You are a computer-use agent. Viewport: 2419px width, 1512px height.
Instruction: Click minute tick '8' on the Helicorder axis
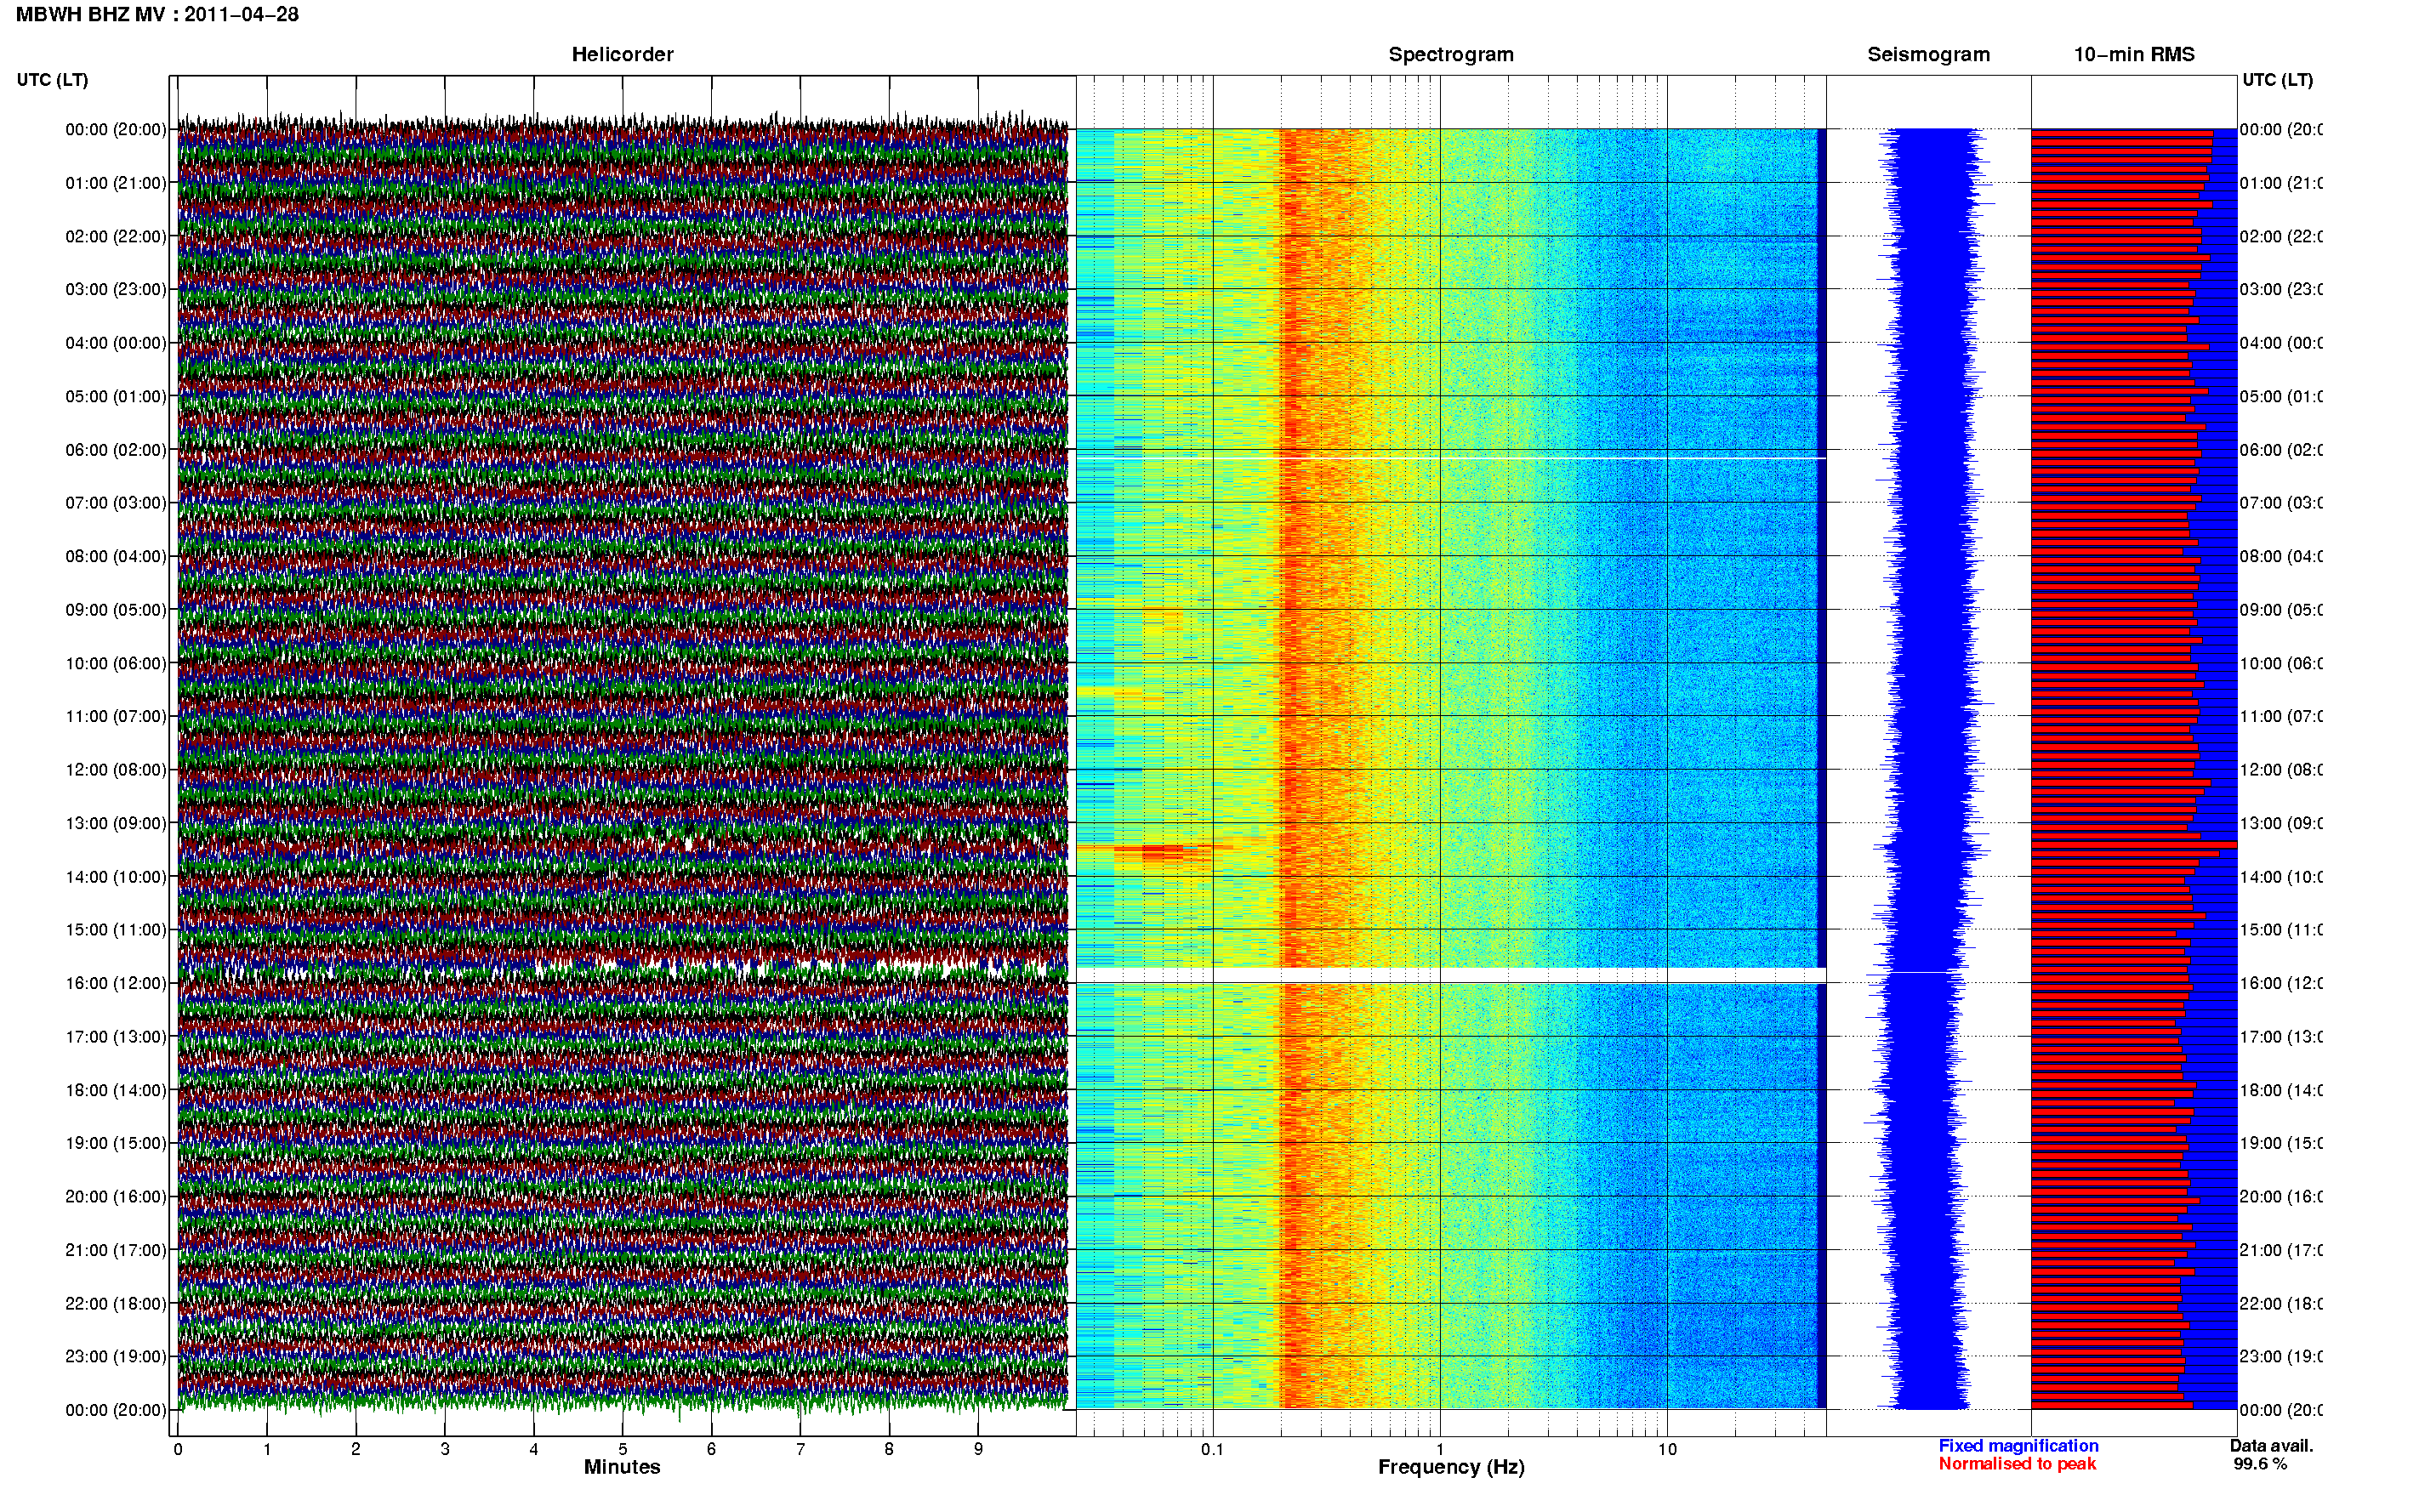(889, 1449)
